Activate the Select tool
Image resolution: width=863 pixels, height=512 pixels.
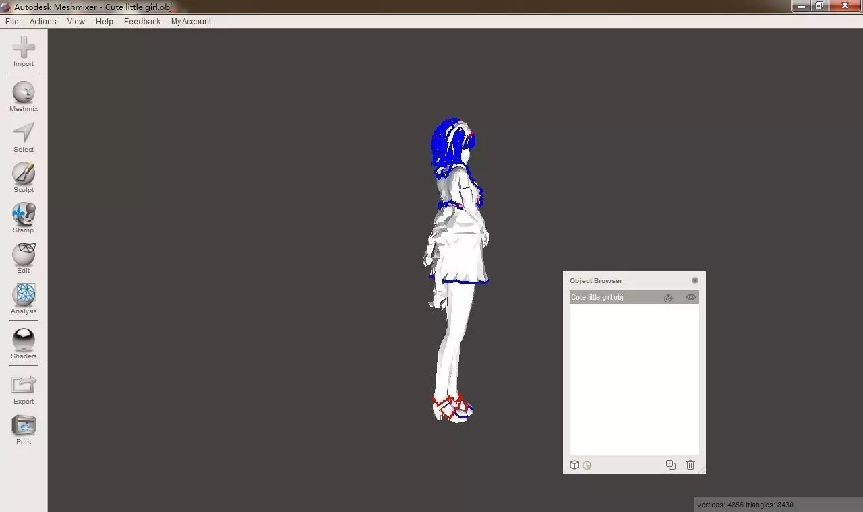[24, 137]
